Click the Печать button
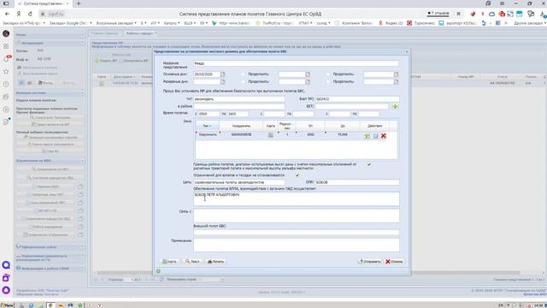 pyautogui.click(x=215, y=261)
